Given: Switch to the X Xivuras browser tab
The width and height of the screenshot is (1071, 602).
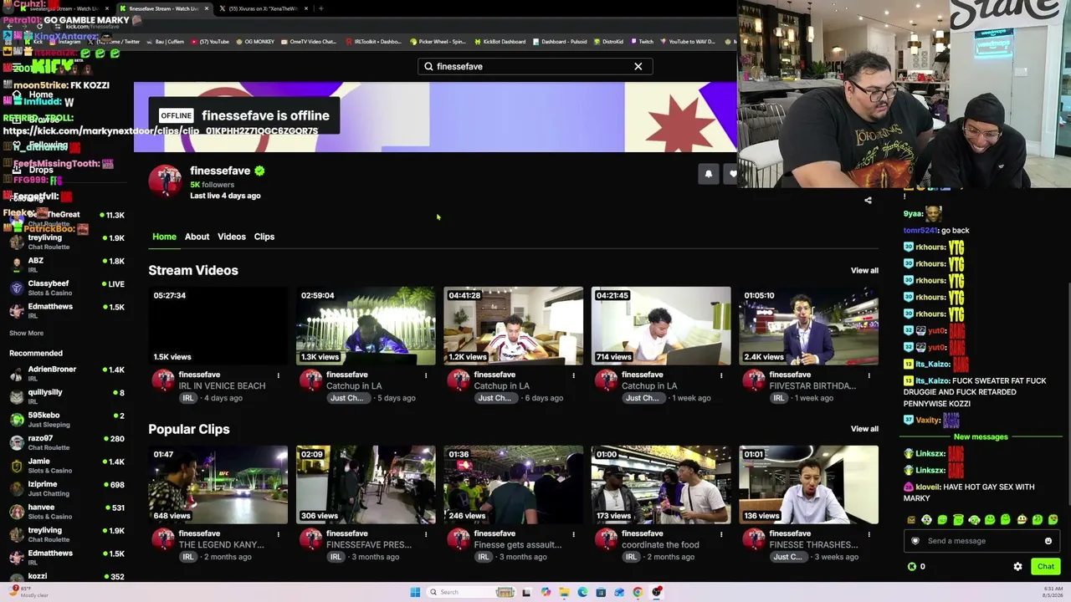Looking at the screenshot, I should (x=263, y=8).
